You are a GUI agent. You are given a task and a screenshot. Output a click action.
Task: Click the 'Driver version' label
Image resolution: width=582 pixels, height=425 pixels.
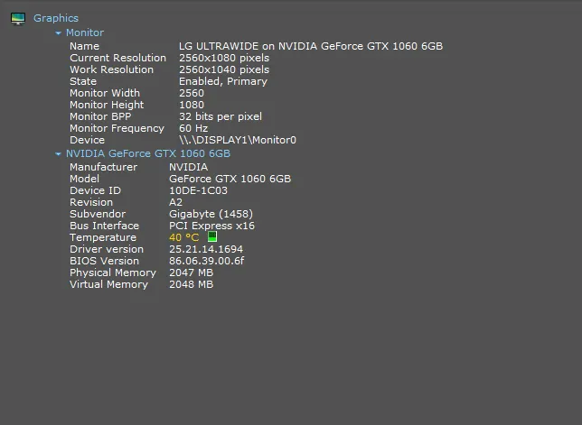click(x=107, y=249)
